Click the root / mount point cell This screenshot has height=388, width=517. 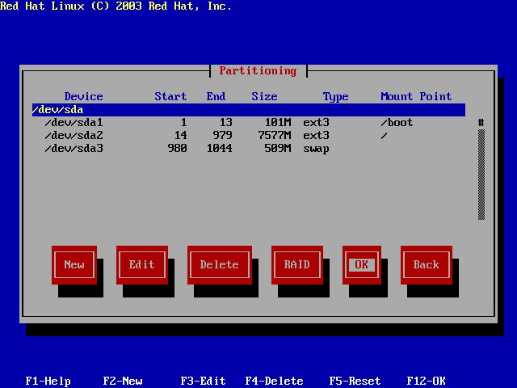click(385, 135)
